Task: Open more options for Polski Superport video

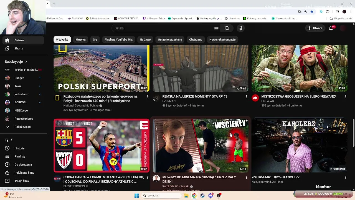Action: (x=148, y=97)
